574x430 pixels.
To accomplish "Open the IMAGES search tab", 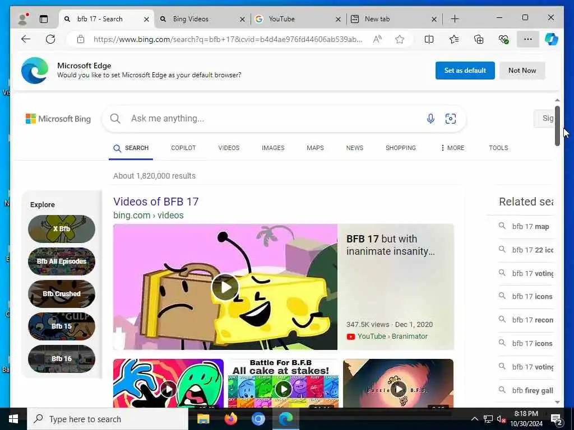I will (x=273, y=148).
